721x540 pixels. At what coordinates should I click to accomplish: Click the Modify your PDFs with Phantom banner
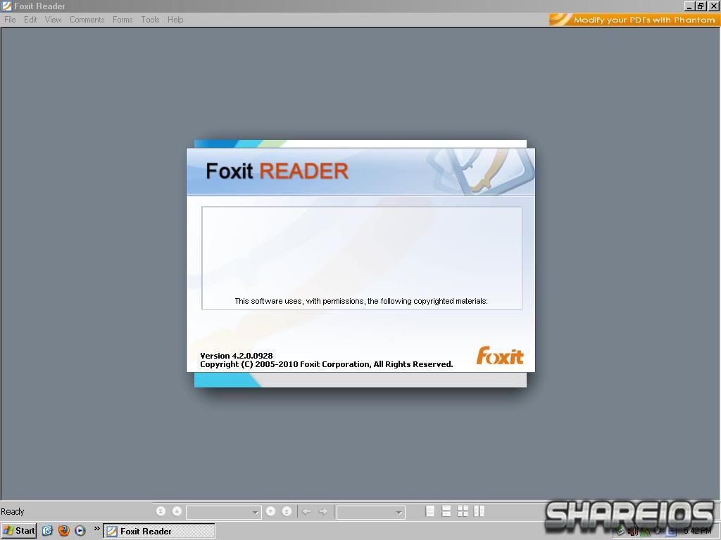[x=634, y=20]
